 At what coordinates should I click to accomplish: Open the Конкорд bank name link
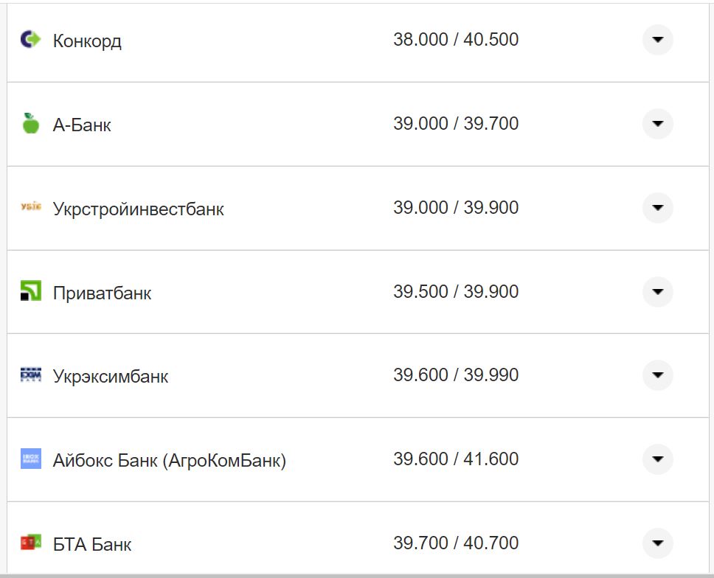click(87, 41)
